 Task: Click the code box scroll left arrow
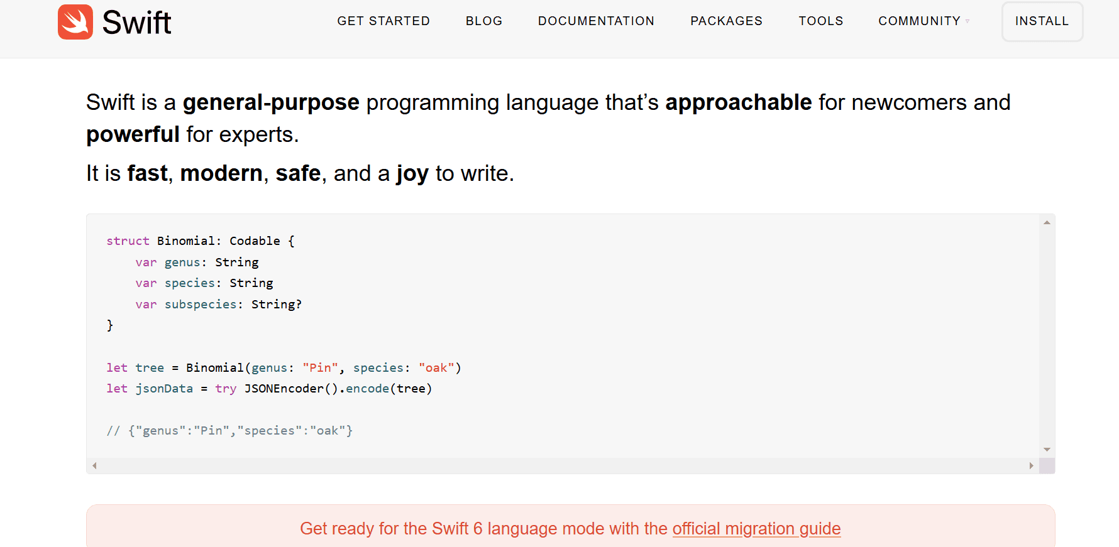point(94,465)
